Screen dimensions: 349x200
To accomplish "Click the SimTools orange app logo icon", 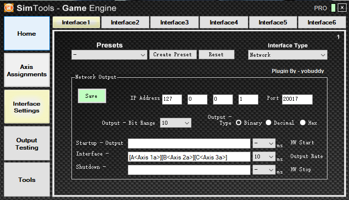I will tap(9, 8).
